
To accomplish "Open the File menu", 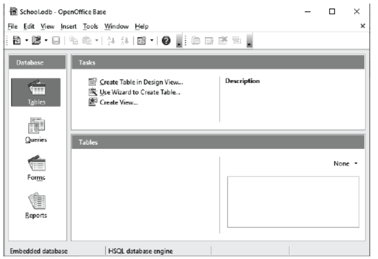I will click(13, 26).
